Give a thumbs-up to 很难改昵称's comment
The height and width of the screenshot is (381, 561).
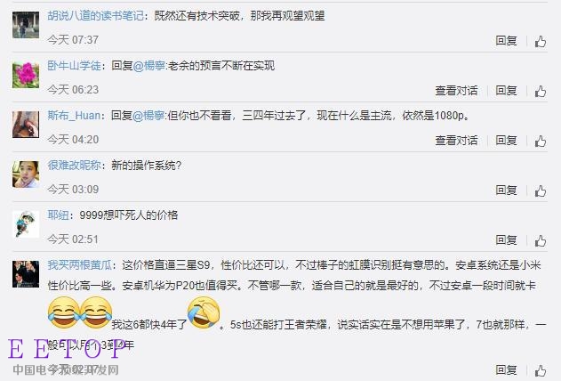coord(541,190)
